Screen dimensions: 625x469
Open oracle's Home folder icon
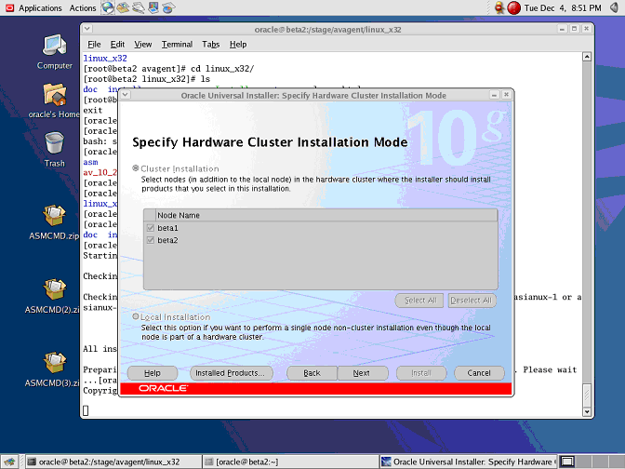(54, 100)
